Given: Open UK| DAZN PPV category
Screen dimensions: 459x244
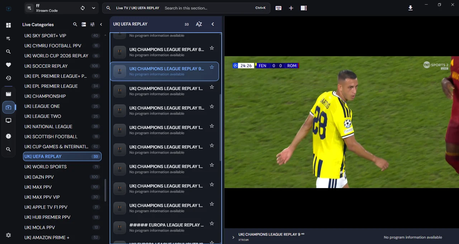Looking at the screenshot, I should pos(62,177).
